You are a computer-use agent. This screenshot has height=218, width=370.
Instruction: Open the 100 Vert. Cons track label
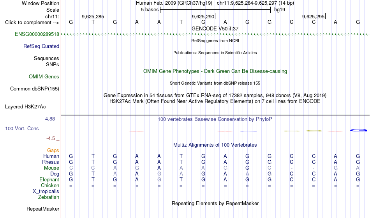[x=22, y=128]
